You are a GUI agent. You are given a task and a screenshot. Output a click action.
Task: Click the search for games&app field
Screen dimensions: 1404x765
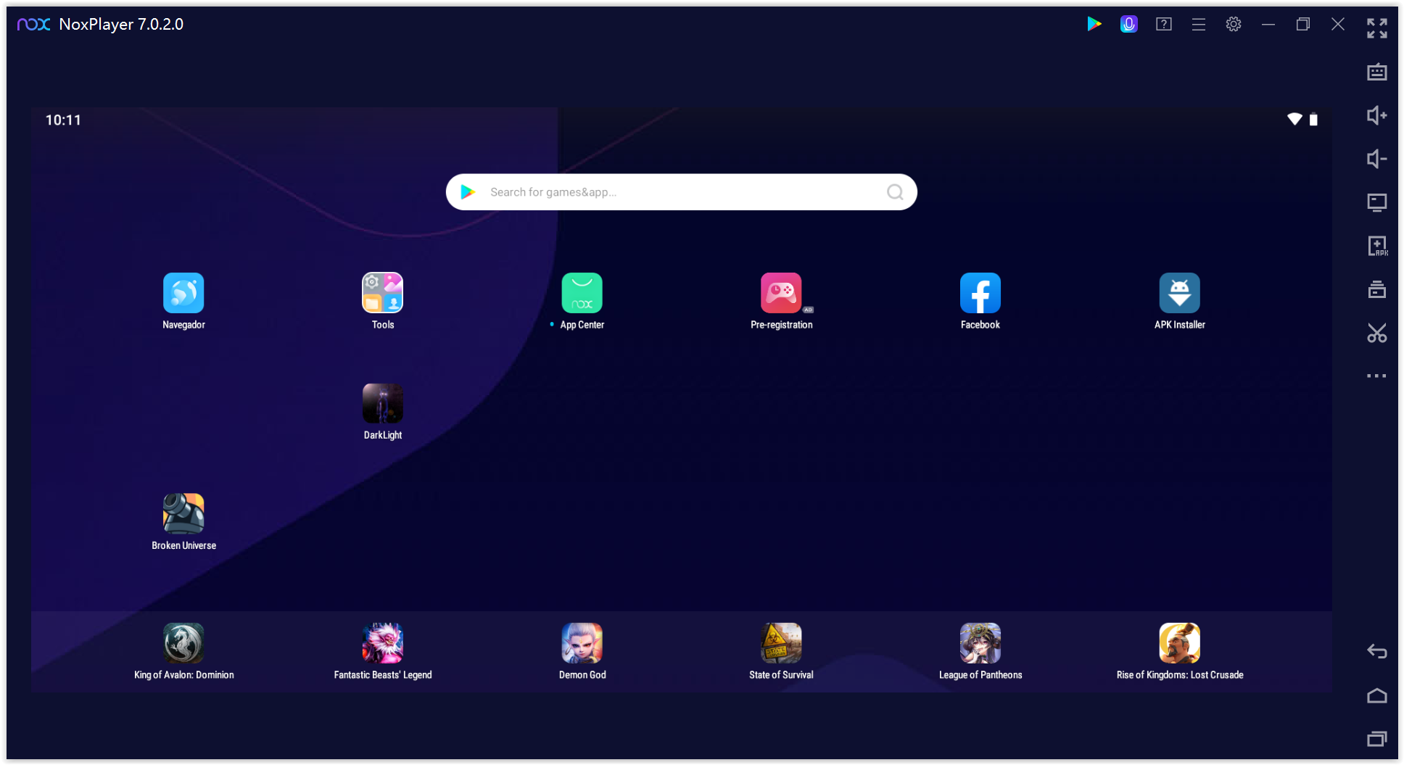pos(681,192)
